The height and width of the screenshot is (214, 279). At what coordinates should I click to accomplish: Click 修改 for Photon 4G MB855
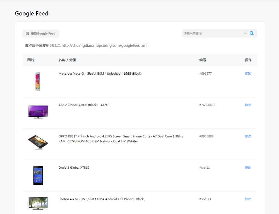pos(248,199)
